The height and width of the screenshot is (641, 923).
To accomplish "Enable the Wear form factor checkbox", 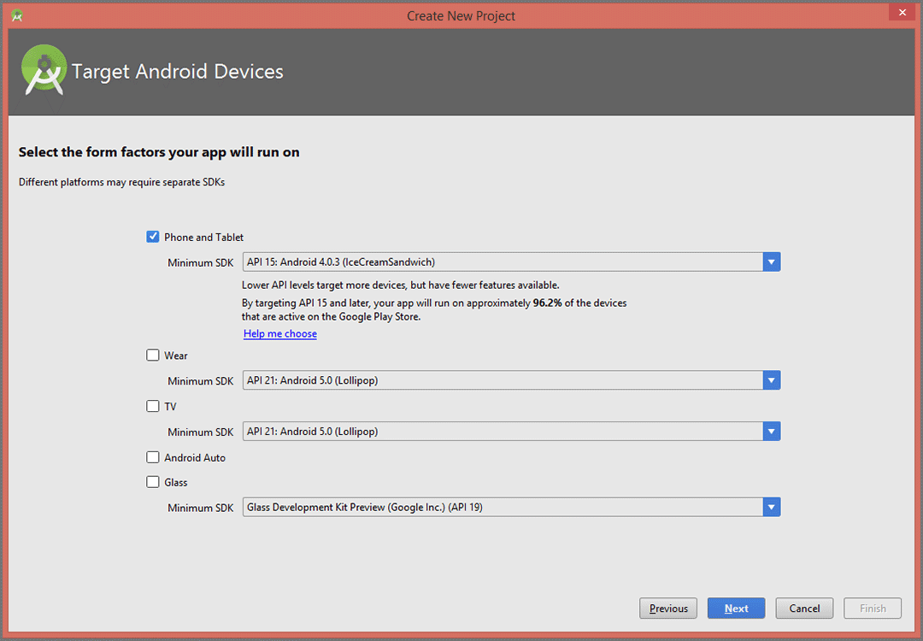I will tap(152, 355).
